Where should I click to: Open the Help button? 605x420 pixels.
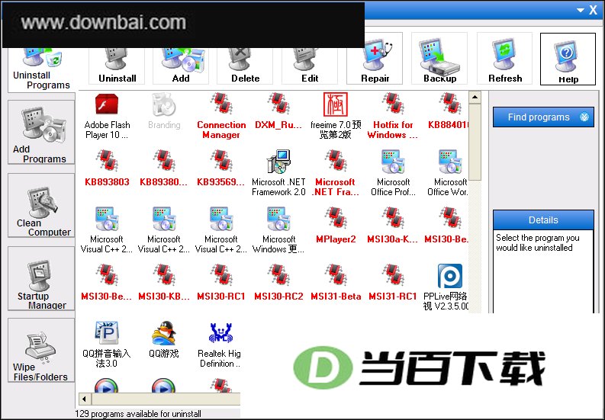(x=568, y=59)
